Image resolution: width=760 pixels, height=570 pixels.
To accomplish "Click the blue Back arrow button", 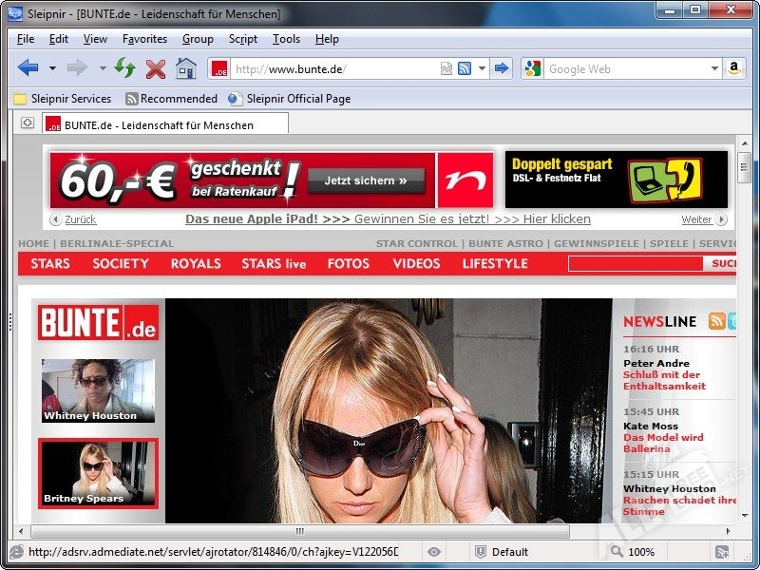I will (28, 68).
